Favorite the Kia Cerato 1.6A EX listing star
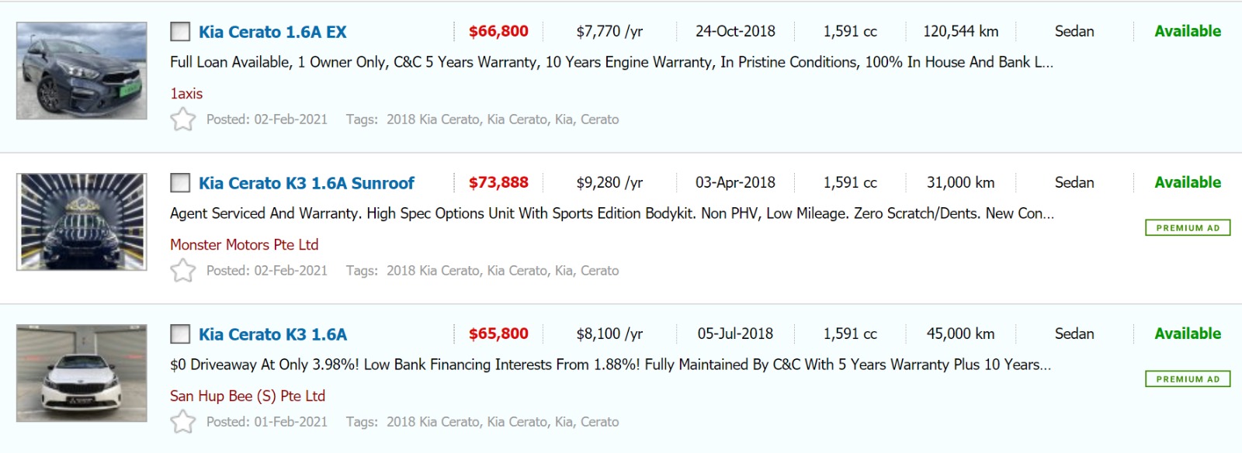This screenshot has height=453, width=1242. coord(183,119)
